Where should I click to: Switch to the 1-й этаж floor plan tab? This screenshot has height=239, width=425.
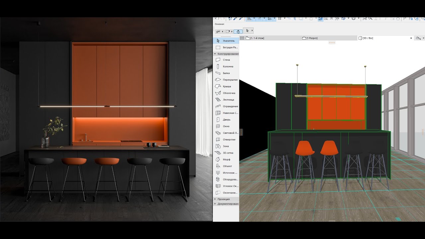(257, 38)
